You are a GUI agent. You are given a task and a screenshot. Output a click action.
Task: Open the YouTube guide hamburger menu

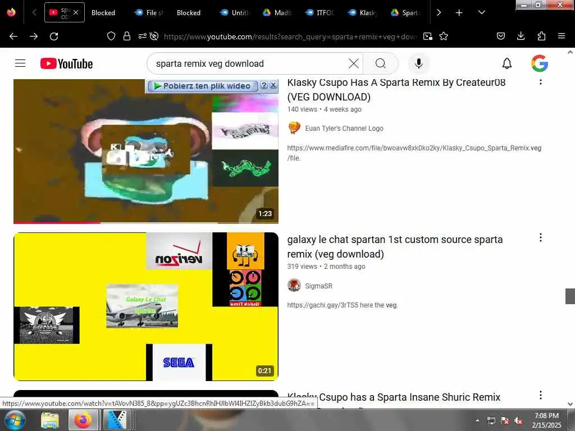click(x=20, y=63)
